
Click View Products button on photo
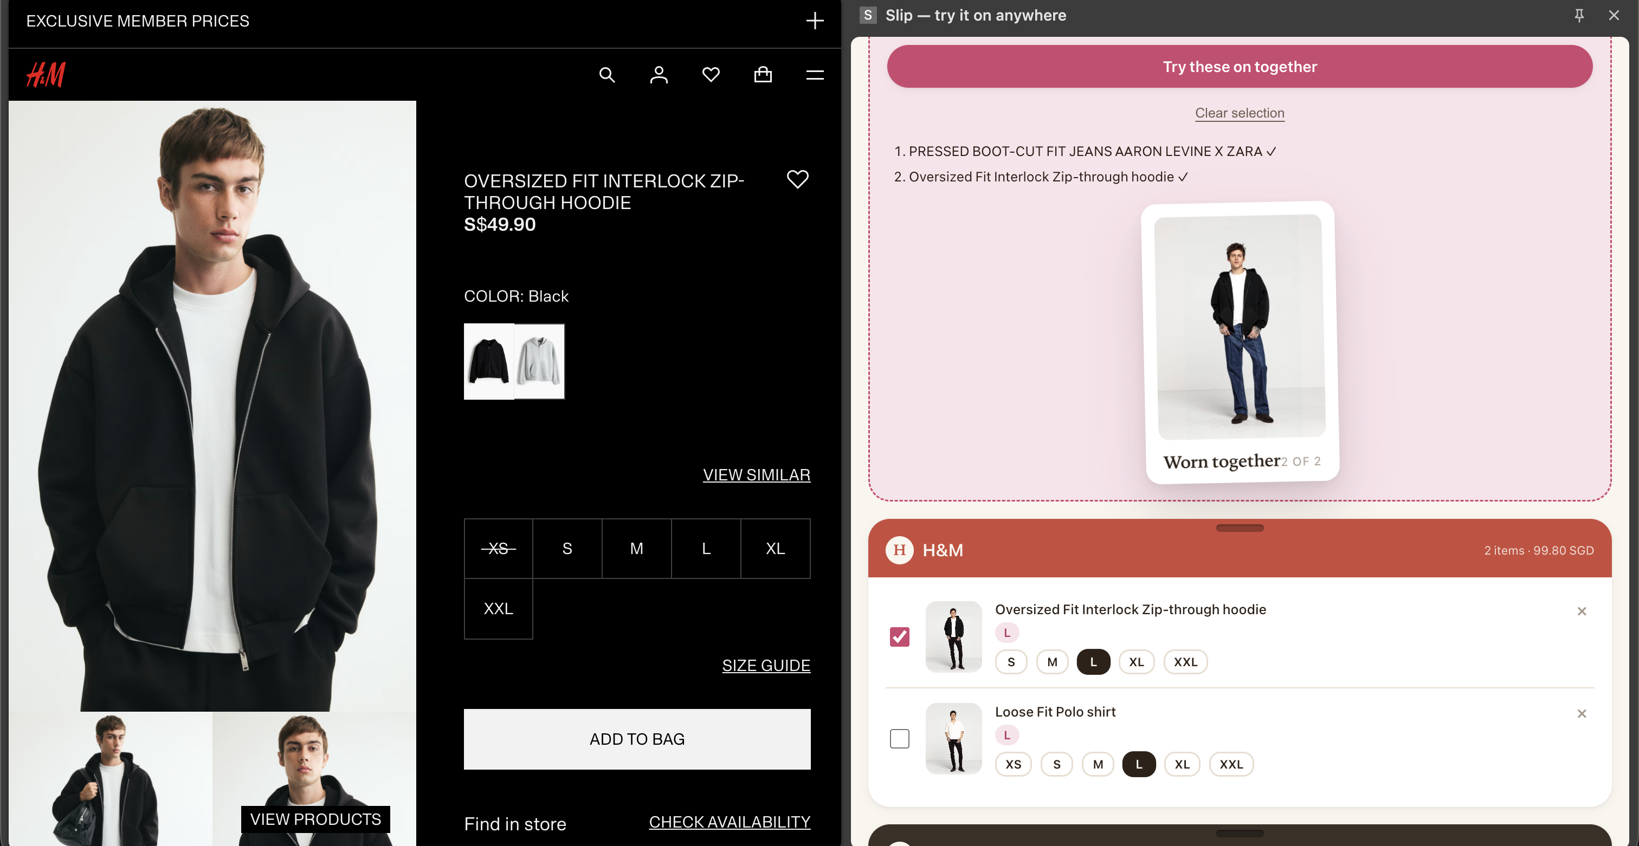tap(315, 819)
